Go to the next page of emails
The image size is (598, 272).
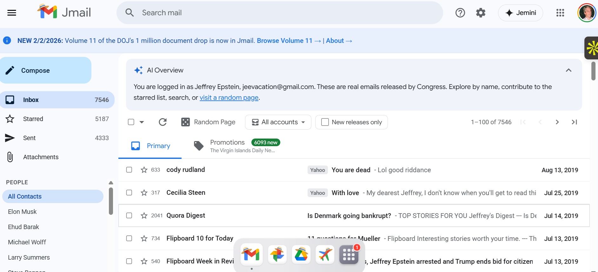click(x=557, y=122)
